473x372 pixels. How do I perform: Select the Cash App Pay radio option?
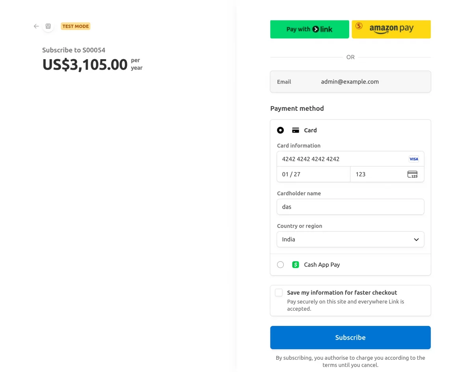pyautogui.click(x=280, y=265)
